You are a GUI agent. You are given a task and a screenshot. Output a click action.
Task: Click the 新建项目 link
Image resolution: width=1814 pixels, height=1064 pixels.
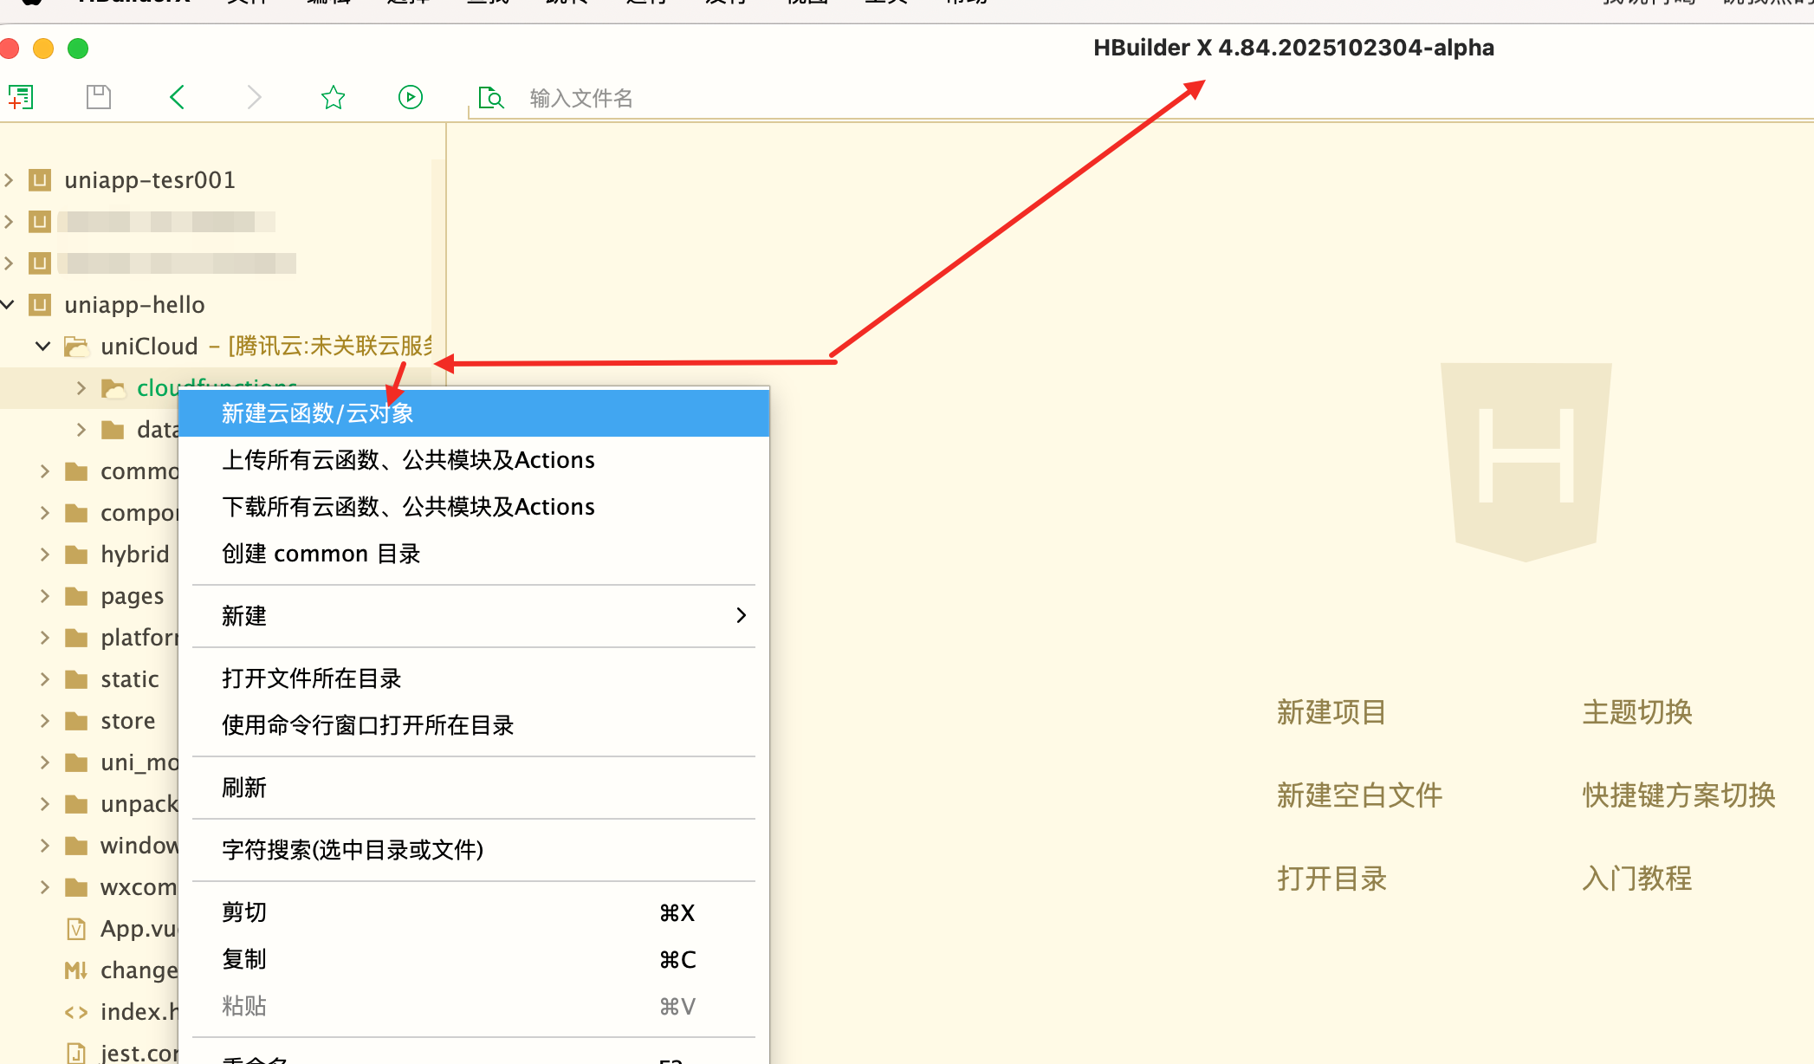pyautogui.click(x=1331, y=712)
